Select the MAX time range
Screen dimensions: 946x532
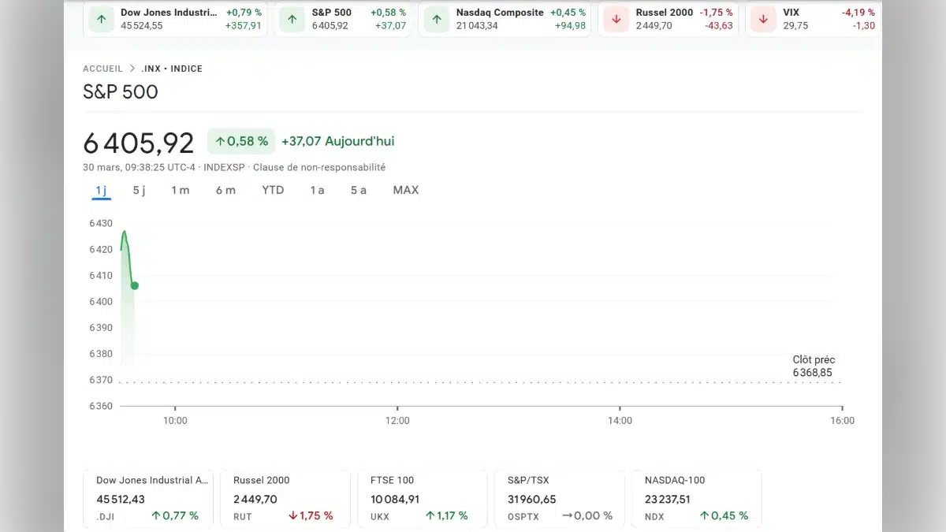[x=406, y=190]
